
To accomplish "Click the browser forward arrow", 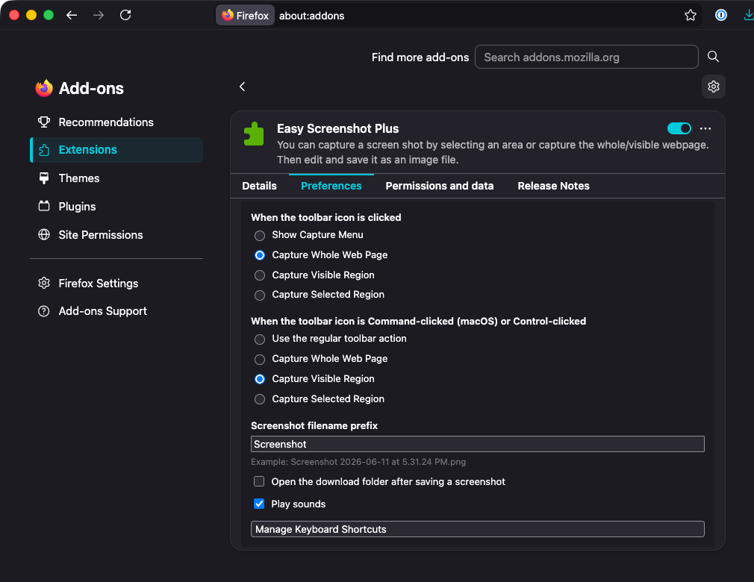I will (99, 16).
